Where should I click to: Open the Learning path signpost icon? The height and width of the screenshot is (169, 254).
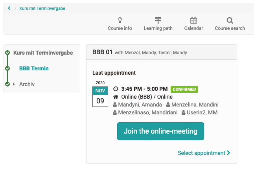(158, 20)
